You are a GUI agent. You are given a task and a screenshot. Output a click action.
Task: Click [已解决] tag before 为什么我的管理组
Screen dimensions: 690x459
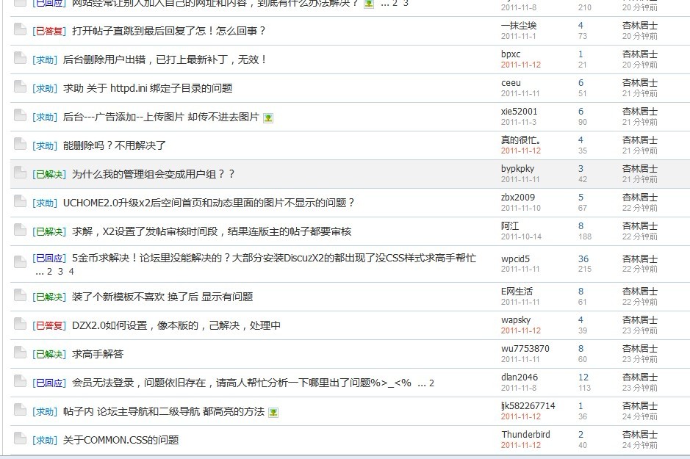tap(48, 175)
